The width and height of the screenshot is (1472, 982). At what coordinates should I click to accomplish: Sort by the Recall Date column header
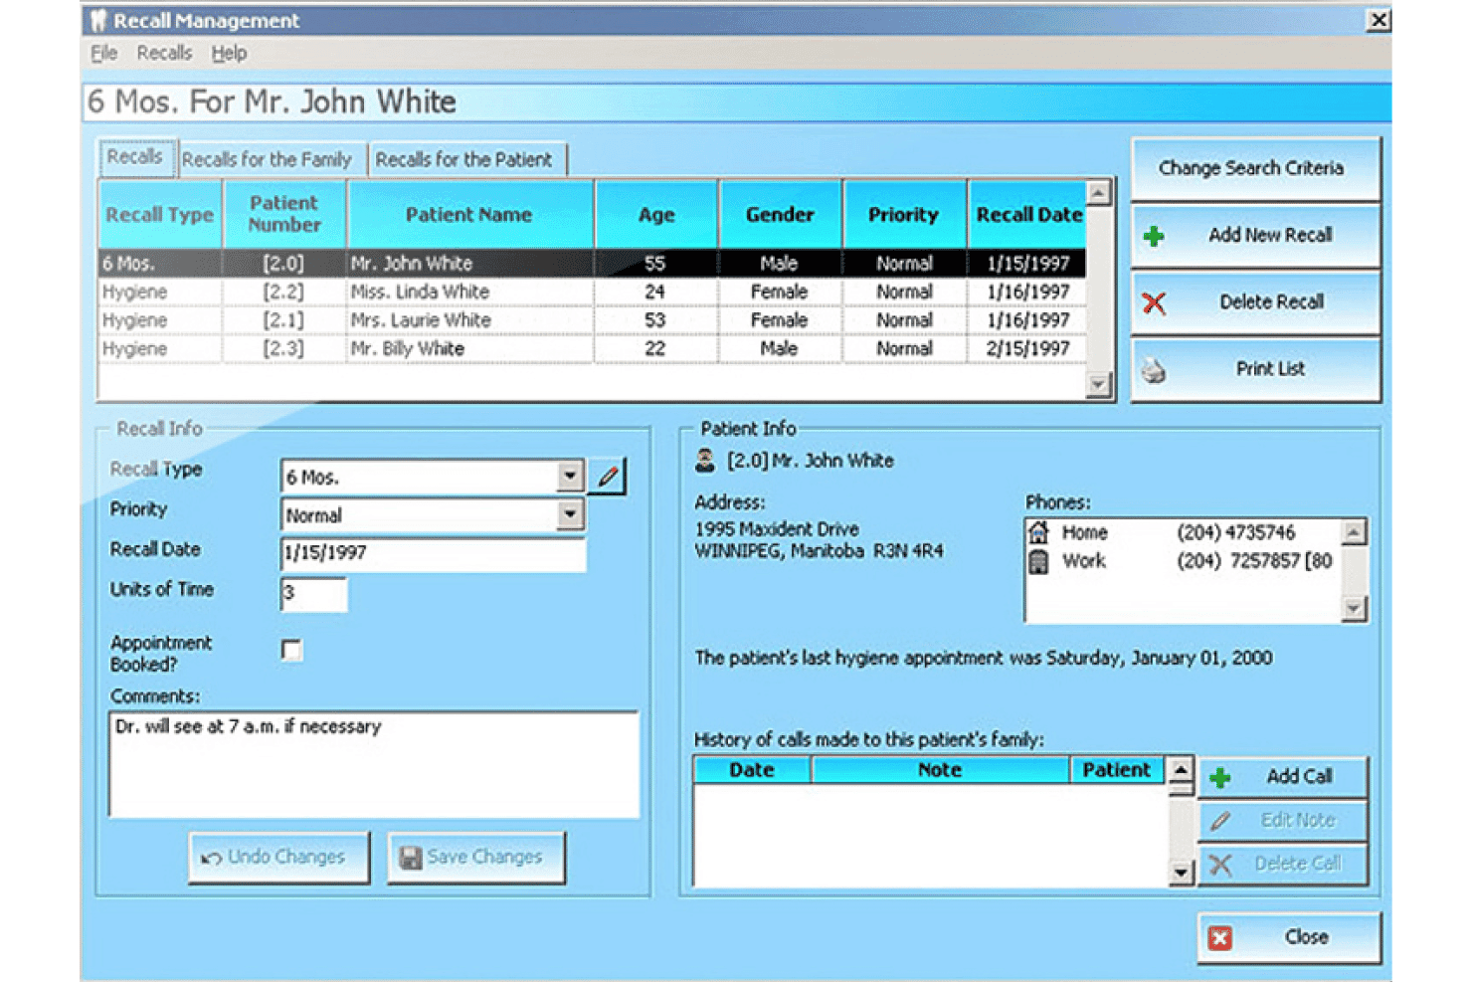[x=1027, y=215]
